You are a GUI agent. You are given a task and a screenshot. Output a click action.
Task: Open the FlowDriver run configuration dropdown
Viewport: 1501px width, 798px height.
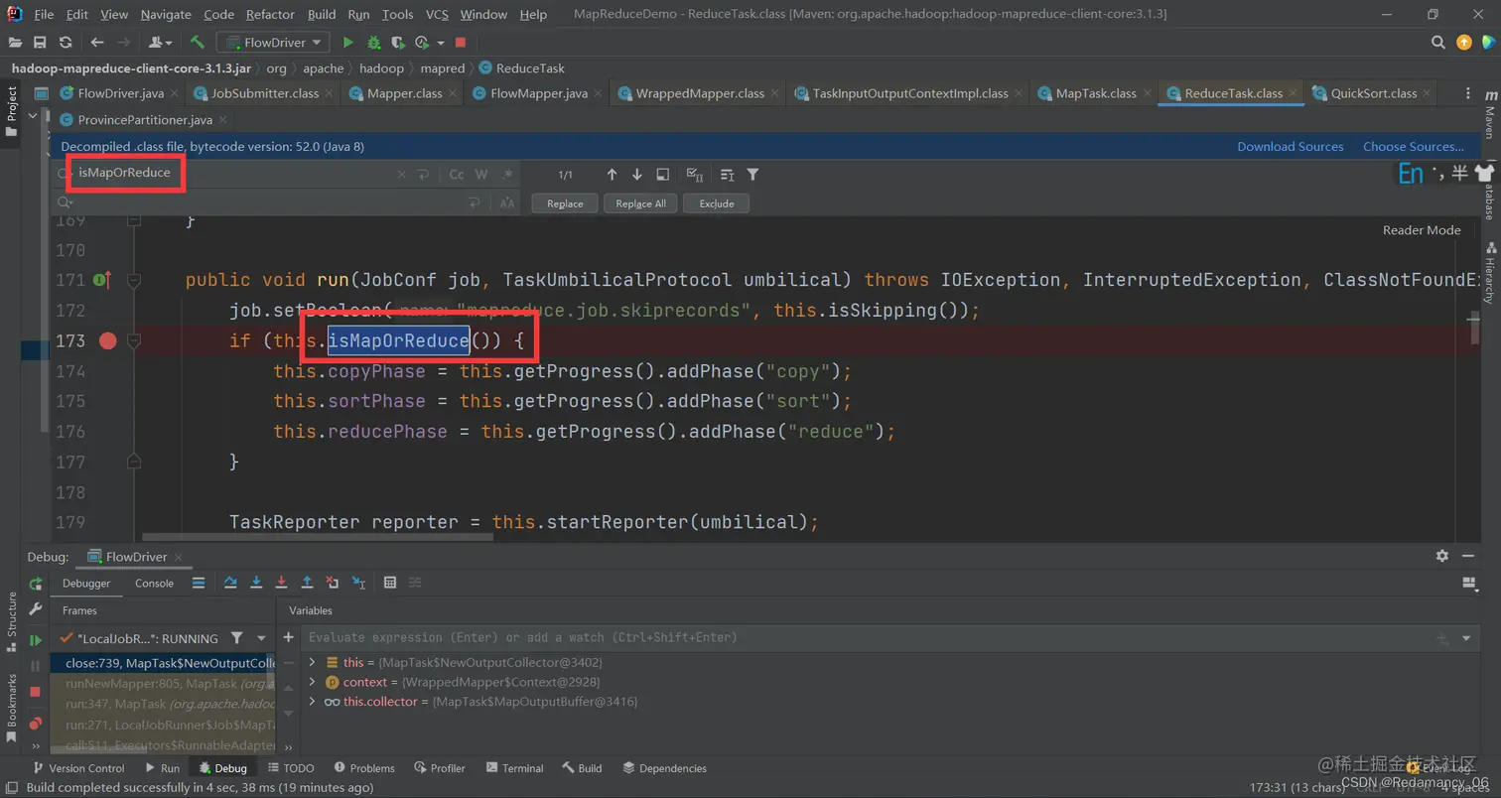tap(273, 43)
